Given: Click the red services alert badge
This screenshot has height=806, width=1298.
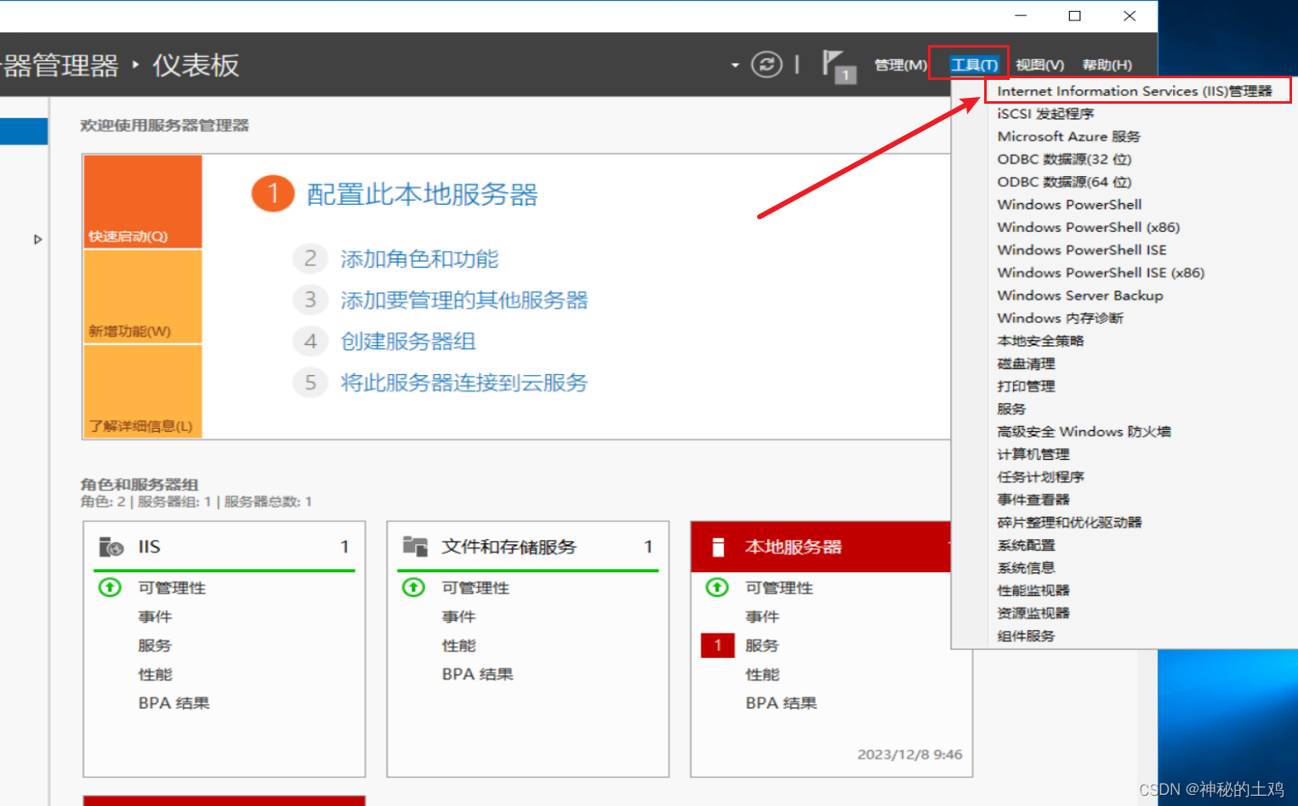Looking at the screenshot, I should tap(717, 644).
